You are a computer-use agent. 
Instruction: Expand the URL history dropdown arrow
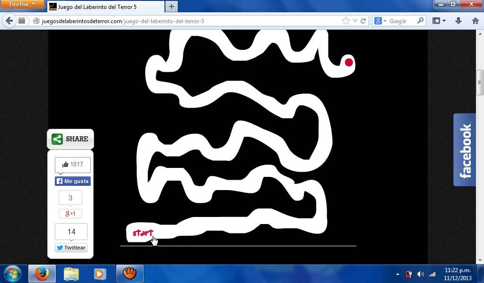click(x=355, y=21)
